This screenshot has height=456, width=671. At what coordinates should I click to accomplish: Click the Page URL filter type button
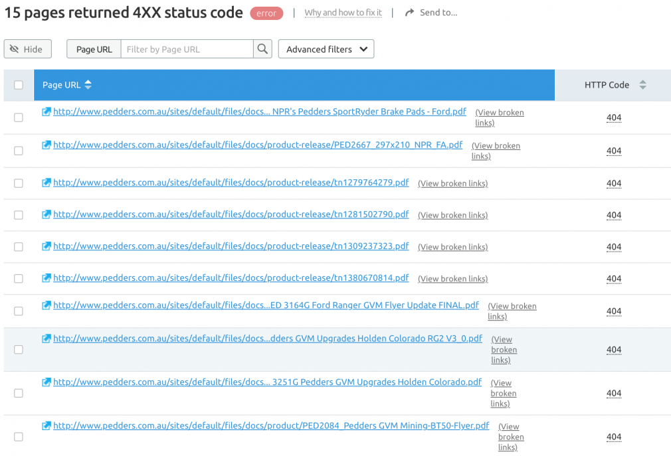(94, 49)
